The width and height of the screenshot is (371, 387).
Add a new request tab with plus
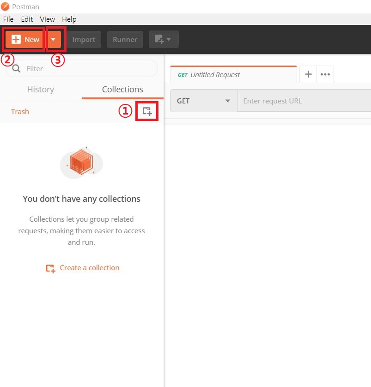308,74
